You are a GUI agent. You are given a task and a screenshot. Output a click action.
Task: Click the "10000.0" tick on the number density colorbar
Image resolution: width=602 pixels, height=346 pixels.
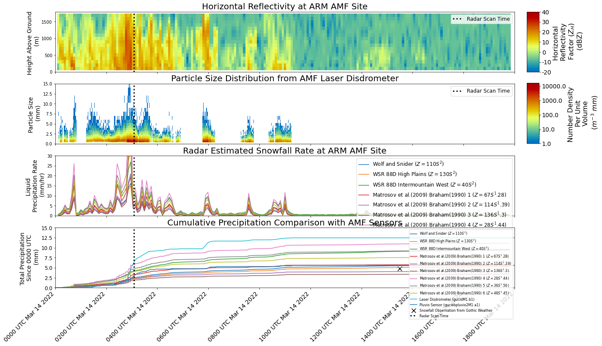pyautogui.click(x=553, y=86)
